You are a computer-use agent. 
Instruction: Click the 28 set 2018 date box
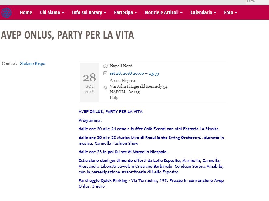click(89, 83)
